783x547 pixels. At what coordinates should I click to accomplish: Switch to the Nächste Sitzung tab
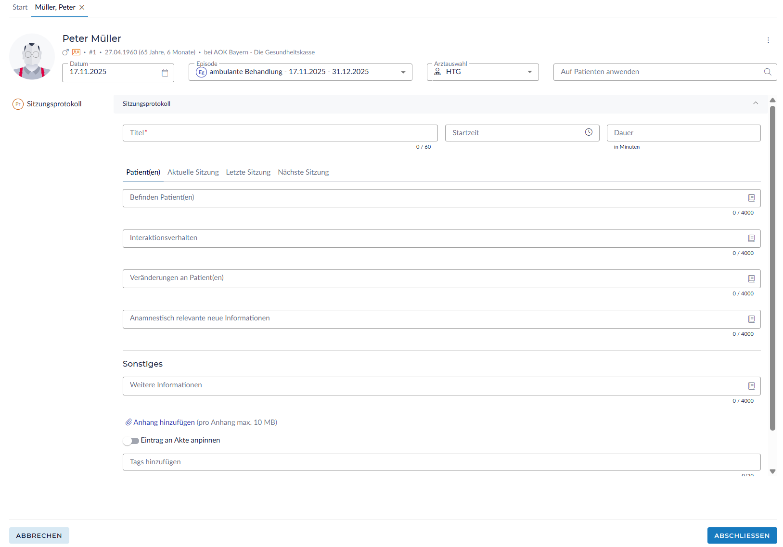tap(303, 172)
